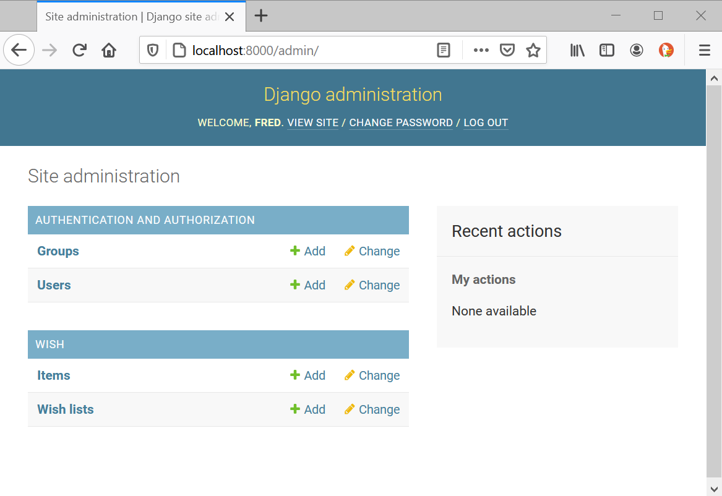Click Change for Wish lists
722x496 pixels.
point(372,409)
